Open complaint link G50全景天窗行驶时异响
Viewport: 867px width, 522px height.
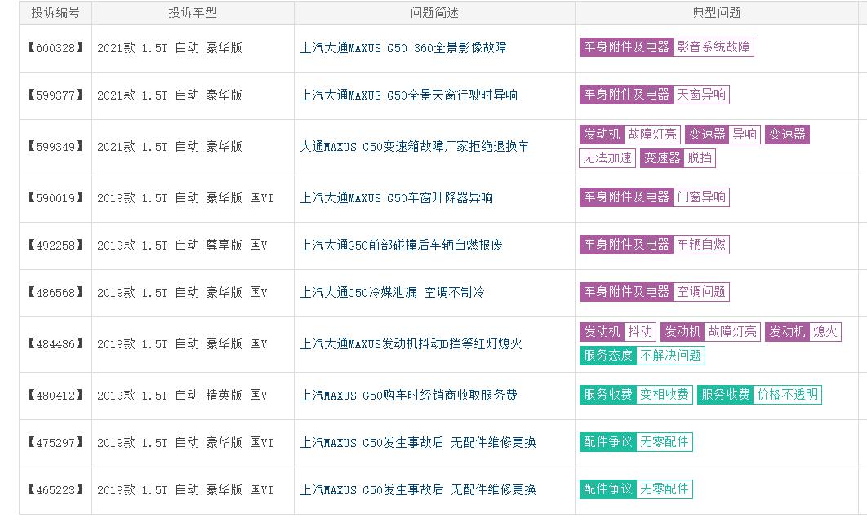pyautogui.click(x=409, y=95)
